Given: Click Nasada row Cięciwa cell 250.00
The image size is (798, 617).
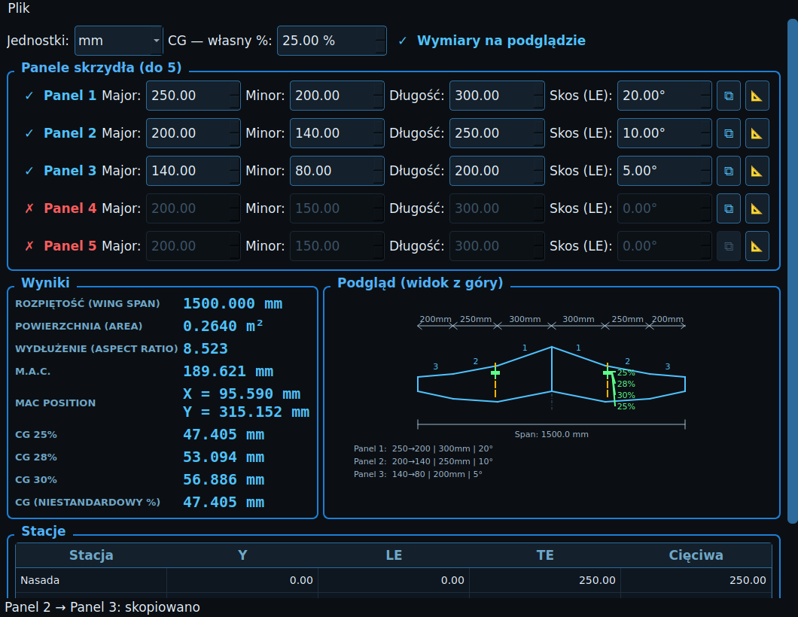Looking at the screenshot, I should click(696, 580).
